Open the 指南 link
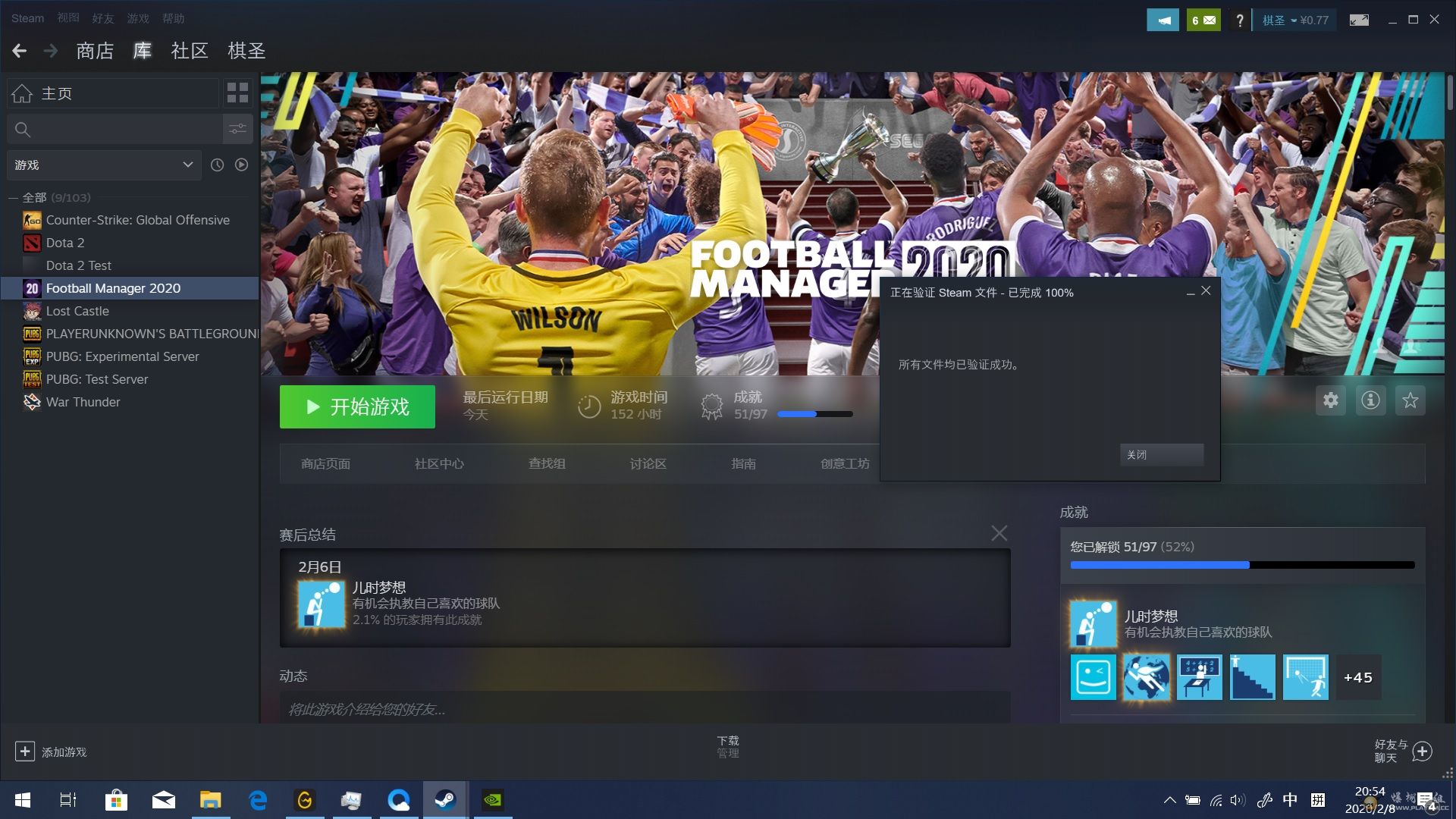Image resolution: width=1456 pixels, height=819 pixels. (743, 463)
